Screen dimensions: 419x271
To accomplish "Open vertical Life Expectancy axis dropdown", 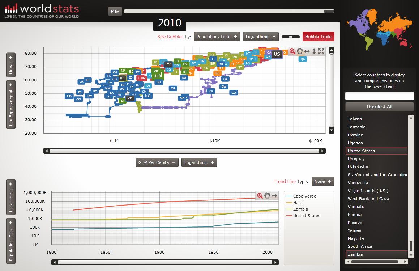I will (11, 105).
